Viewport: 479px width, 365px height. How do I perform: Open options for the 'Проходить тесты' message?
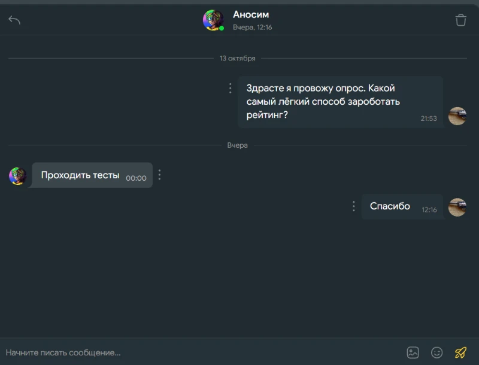(159, 175)
